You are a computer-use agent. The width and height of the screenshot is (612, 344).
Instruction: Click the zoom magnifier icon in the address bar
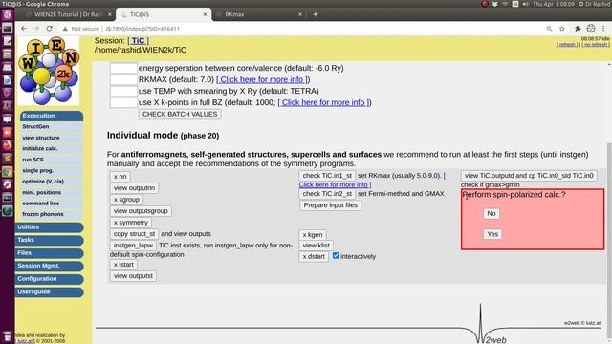pyautogui.click(x=549, y=29)
